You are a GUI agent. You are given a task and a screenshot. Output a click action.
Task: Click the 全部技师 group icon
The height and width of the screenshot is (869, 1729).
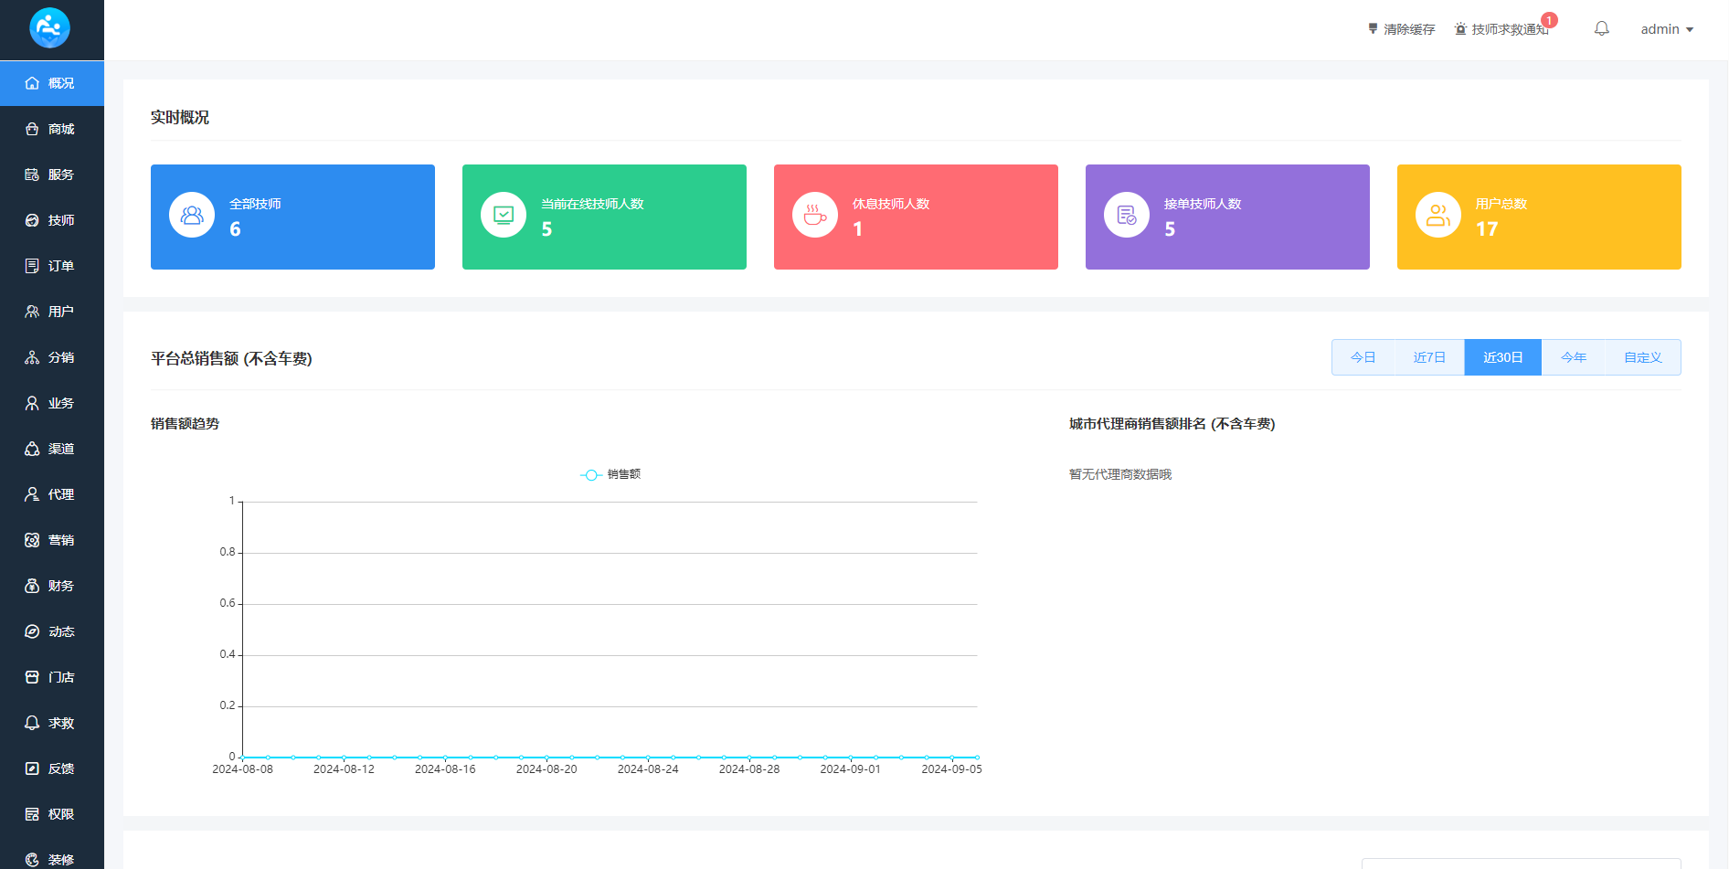point(192,216)
